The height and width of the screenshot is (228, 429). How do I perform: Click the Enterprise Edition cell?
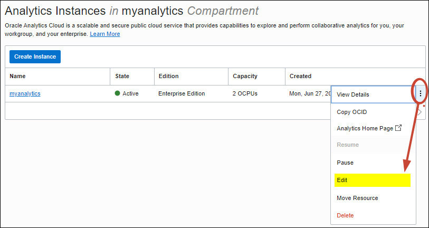click(x=182, y=94)
